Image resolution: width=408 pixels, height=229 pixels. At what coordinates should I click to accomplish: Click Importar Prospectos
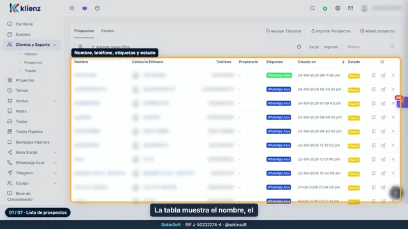(x=331, y=31)
